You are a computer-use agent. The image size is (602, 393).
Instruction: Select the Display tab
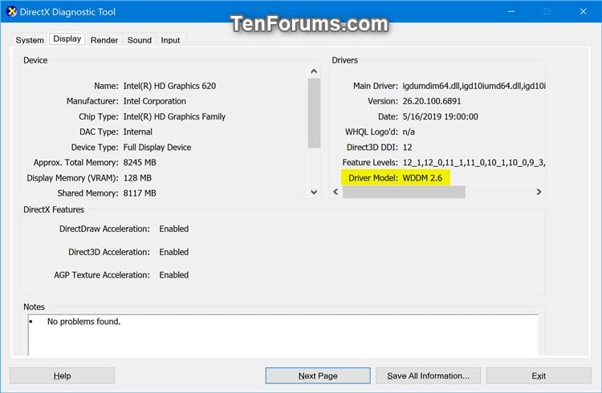[67, 38]
